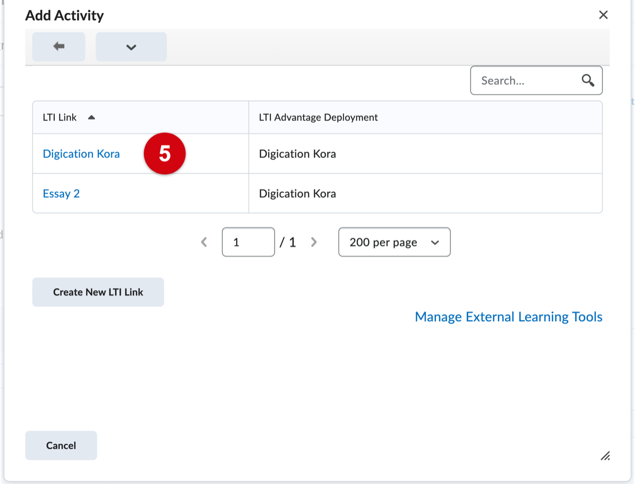
Task: Select deployment cell in Essay 2 row
Action: coord(425,194)
